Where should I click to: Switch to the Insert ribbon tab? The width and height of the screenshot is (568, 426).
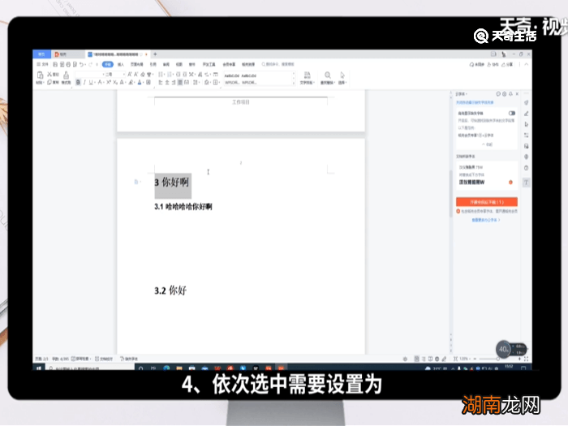click(x=121, y=64)
